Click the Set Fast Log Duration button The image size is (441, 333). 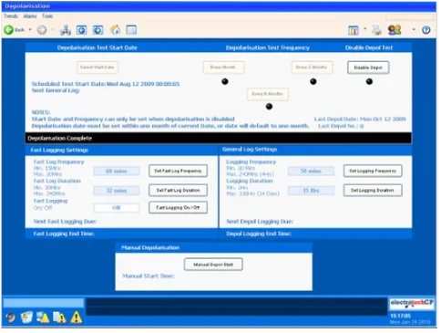pyautogui.click(x=178, y=191)
